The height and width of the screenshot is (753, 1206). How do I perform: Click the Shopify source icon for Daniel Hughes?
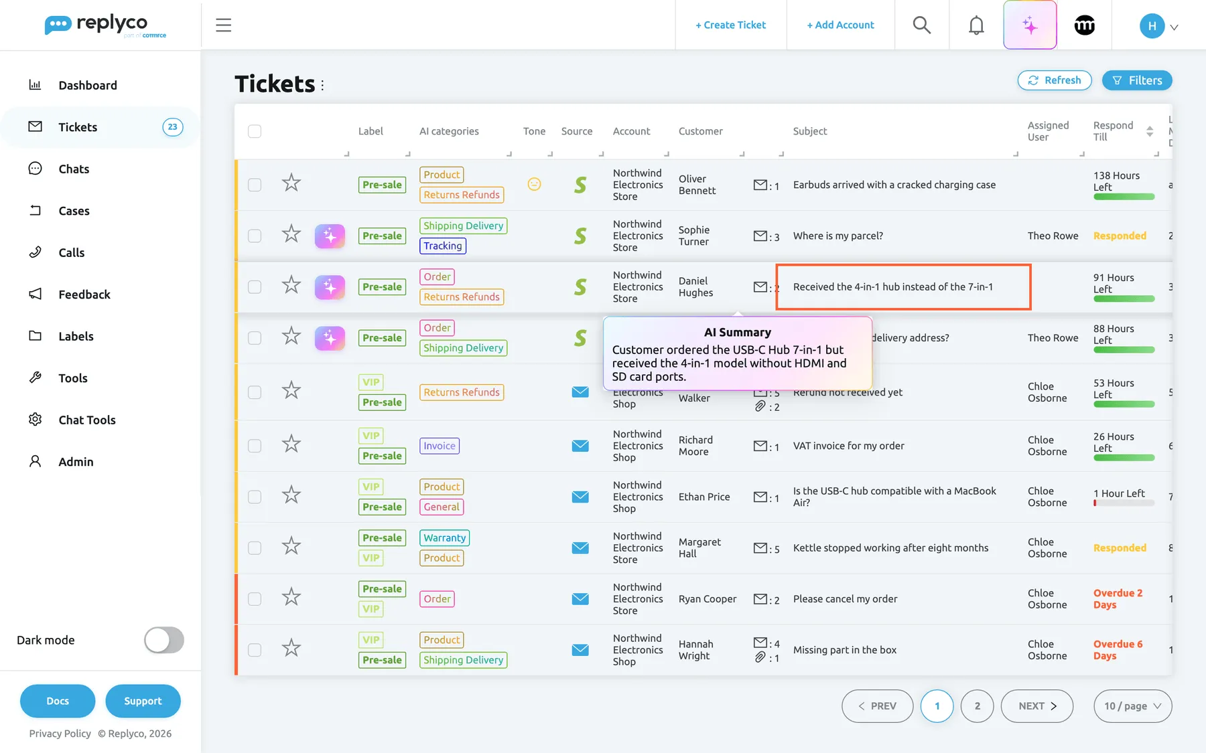point(580,286)
